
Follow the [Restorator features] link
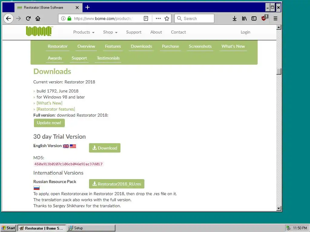56,109
